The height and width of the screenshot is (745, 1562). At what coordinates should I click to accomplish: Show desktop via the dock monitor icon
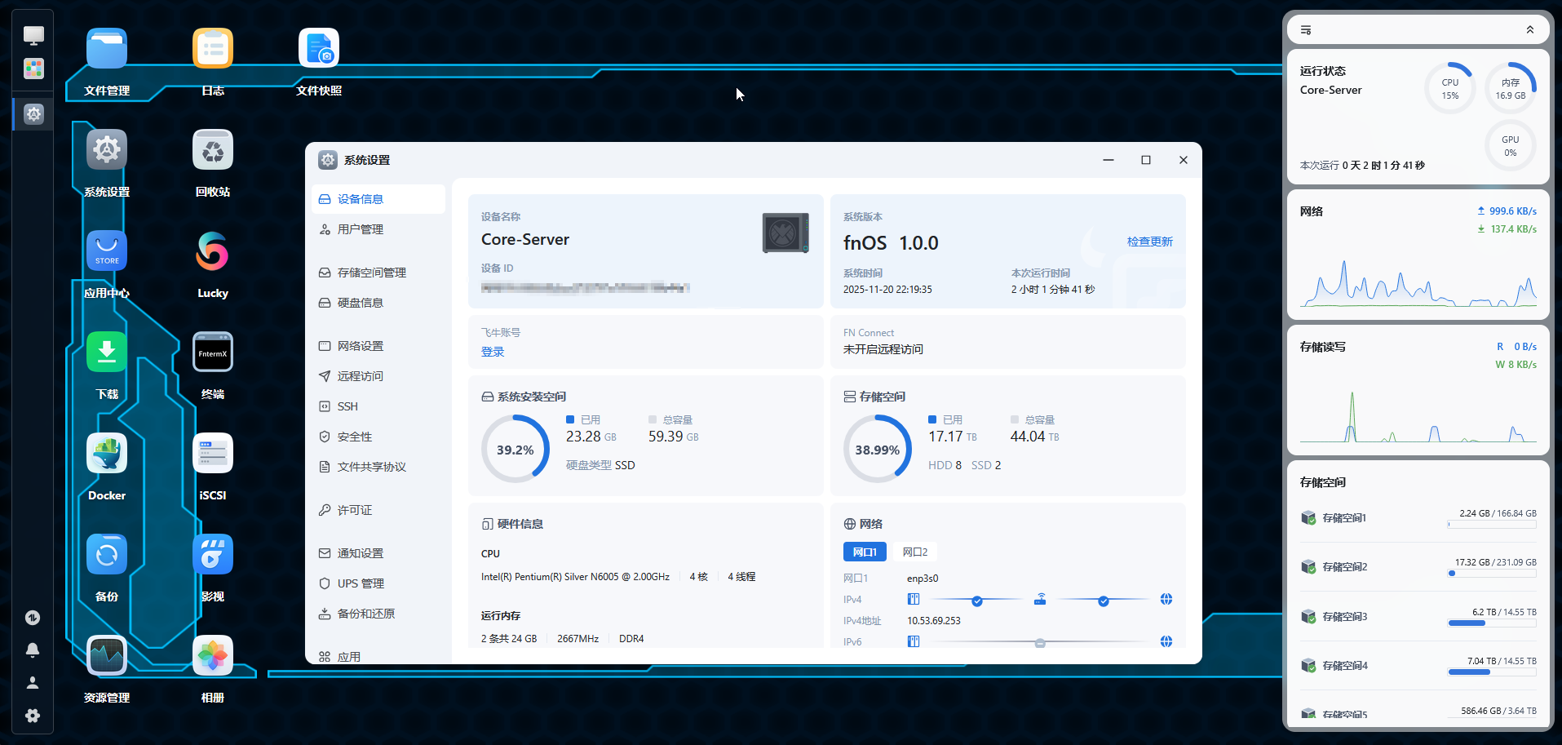point(33,35)
